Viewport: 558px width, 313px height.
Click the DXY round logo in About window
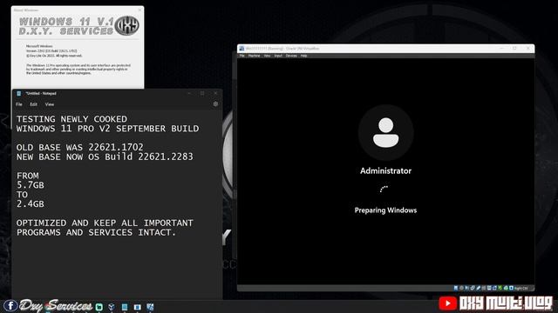click(127, 25)
